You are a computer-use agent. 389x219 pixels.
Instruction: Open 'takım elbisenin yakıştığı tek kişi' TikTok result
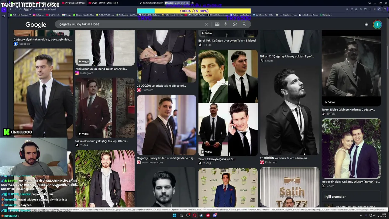(x=102, y=141)
